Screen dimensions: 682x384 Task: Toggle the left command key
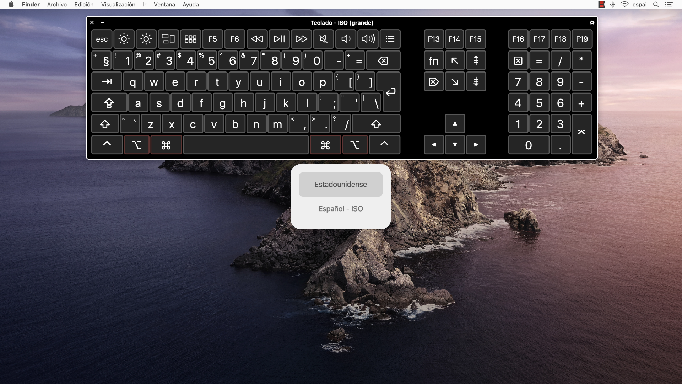click(166, 145)
